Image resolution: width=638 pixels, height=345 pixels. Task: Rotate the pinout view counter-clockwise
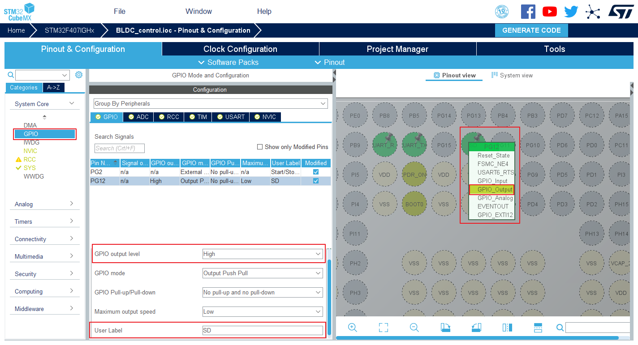click(476, 328)
